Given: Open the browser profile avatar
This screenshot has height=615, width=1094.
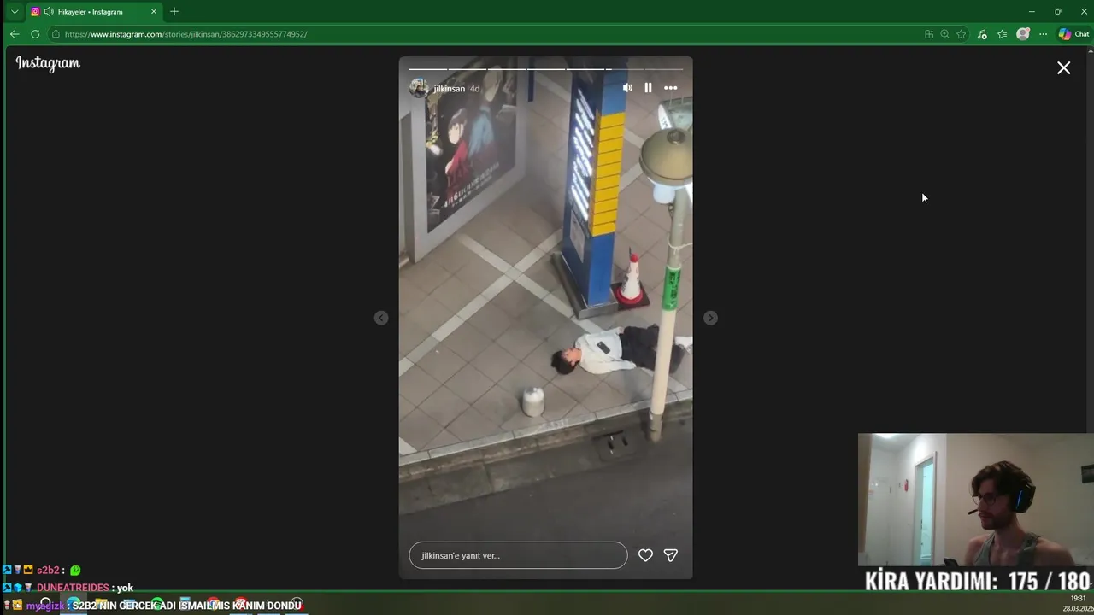Looking at the screenshot, I should (1023, 34).
